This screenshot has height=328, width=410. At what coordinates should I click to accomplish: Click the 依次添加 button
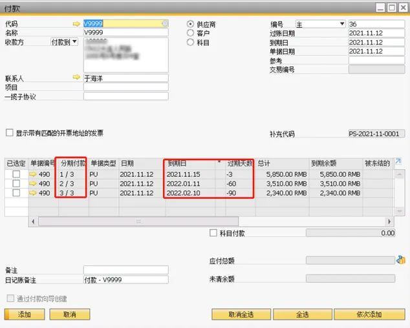369,314
